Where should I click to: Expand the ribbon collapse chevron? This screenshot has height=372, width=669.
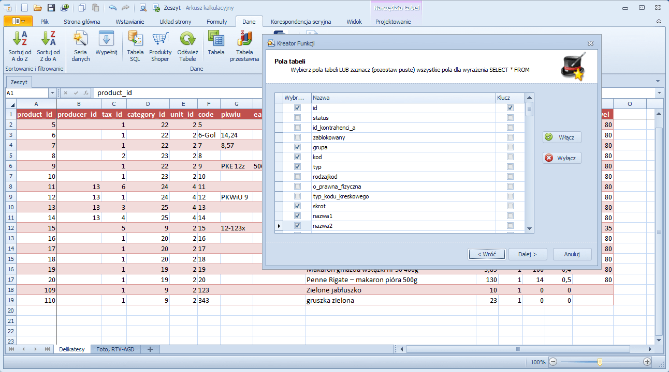pos(659,22)
